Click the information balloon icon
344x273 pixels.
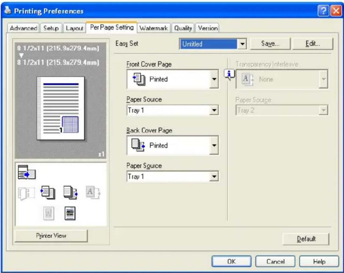pos(229,75)
